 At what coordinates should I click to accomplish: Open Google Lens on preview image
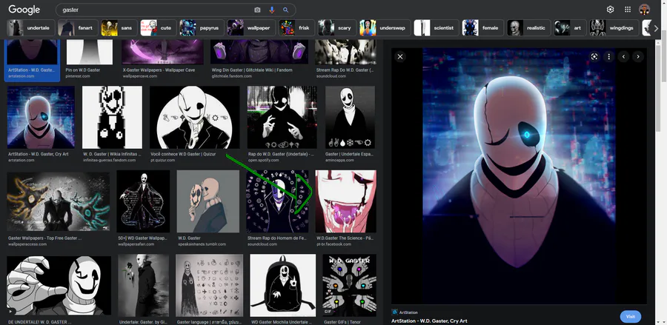(594, 56)
